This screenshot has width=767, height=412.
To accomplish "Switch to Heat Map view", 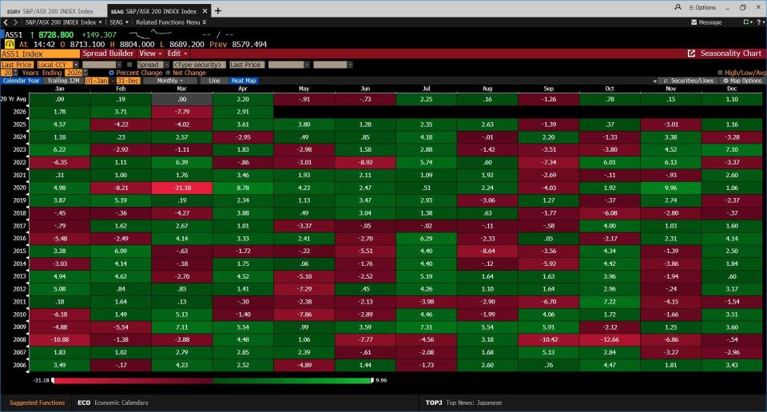I will 244,81.
